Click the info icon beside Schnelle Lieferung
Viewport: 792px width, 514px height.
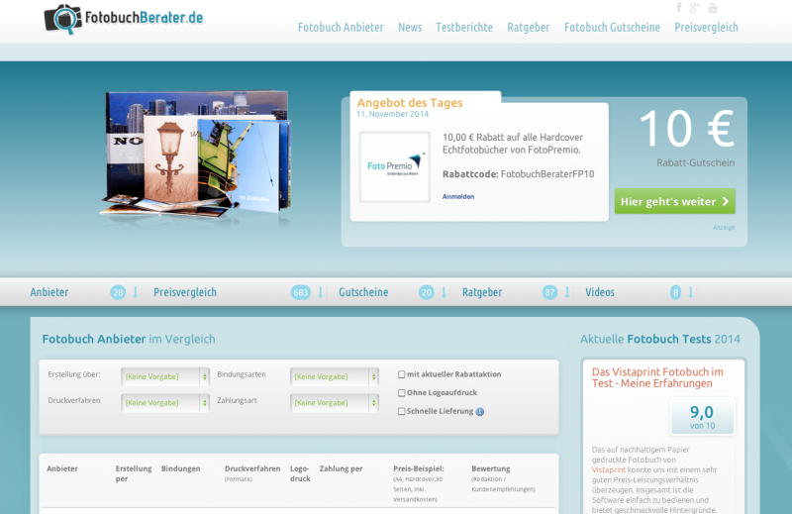[480, 412]
